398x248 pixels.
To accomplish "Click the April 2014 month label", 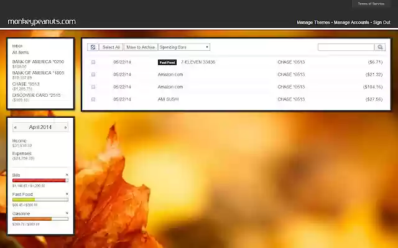I will (40, 127).
